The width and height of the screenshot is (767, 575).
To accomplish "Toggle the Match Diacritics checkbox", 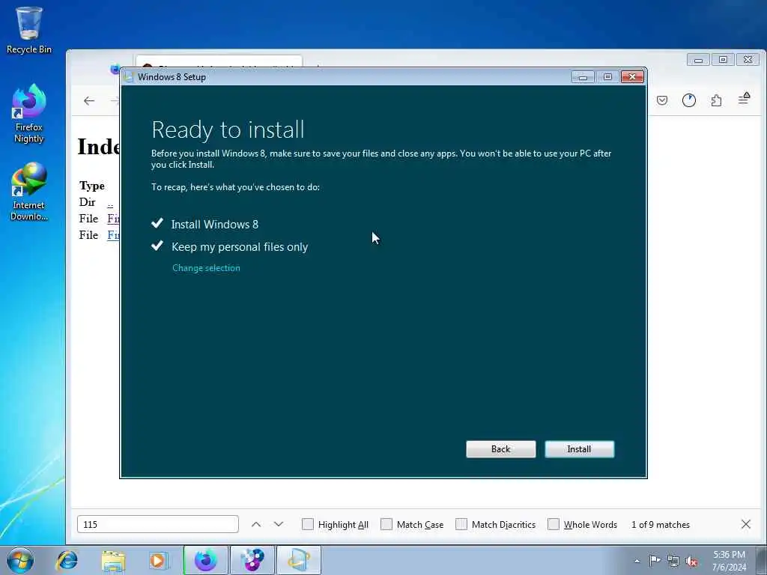I will pos(461,524).
